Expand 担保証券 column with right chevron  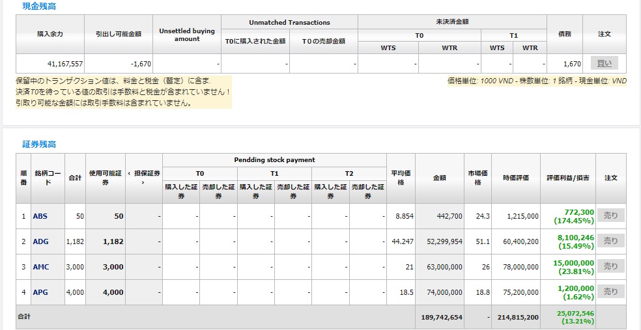tap(143, 183)
